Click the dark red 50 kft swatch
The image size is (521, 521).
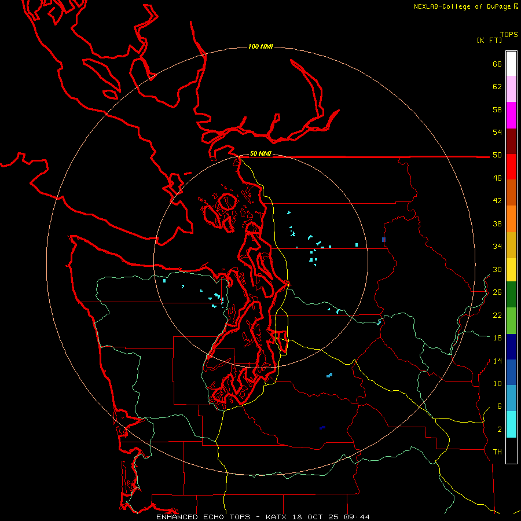coord(511,142)
